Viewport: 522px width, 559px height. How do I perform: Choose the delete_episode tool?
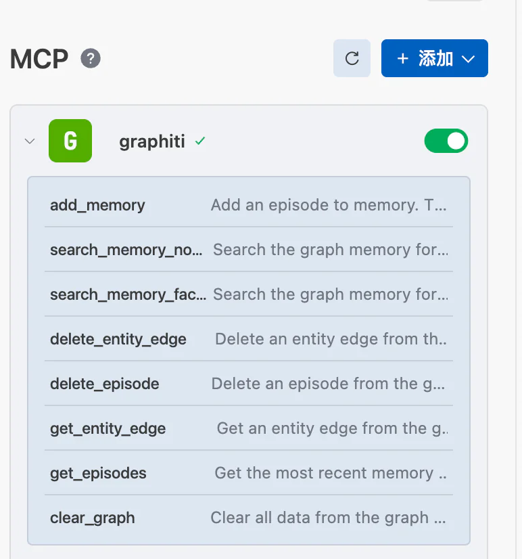pyautogui.click(x=105, y=384)
